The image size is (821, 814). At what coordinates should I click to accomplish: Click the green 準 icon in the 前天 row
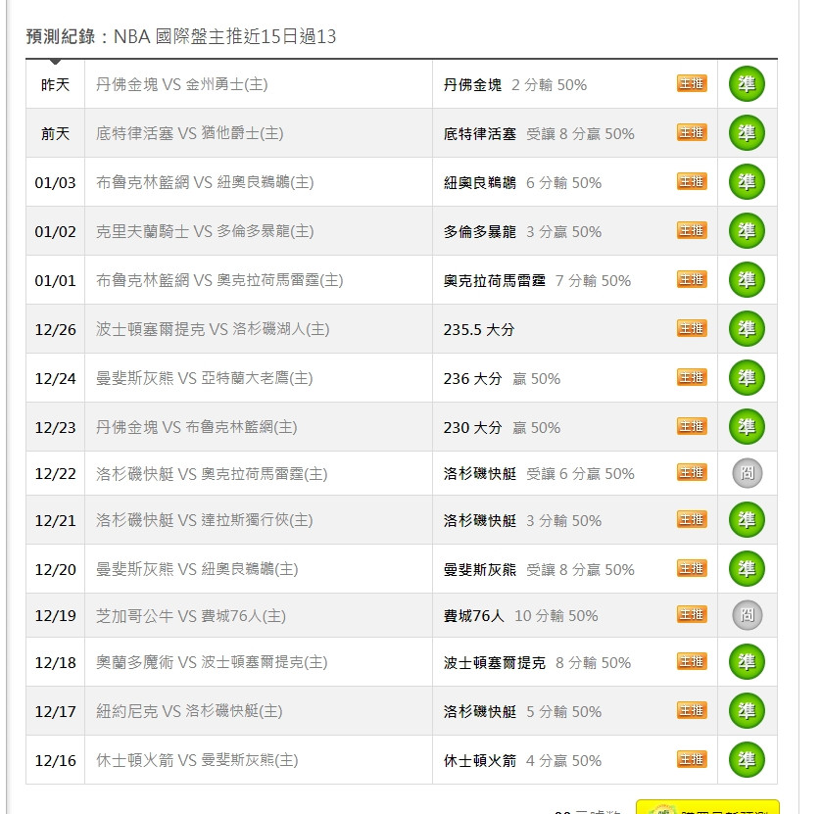point(747,133)
